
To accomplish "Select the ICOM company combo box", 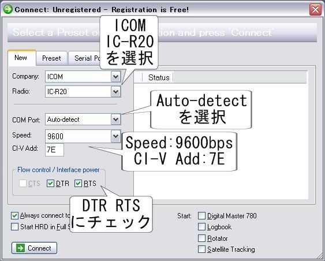I will coord(83,77).
